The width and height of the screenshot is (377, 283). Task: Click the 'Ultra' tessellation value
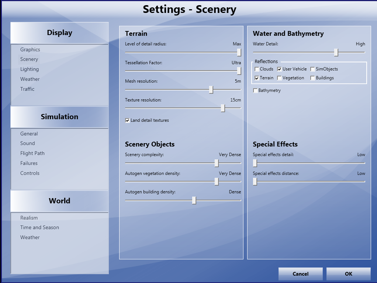236,63
